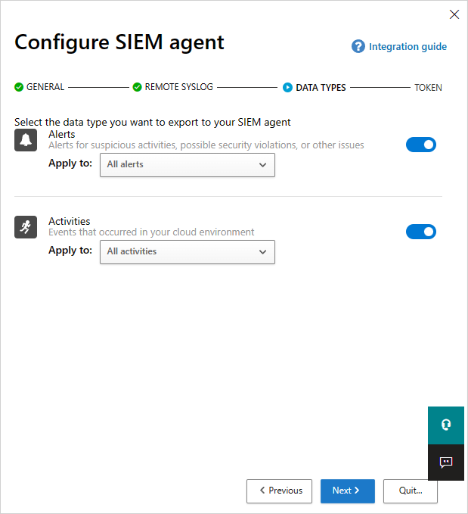Viewport: 468px width, 514px height.
Task: Click the Alerts bell icon
Action: tap(26, 140)
